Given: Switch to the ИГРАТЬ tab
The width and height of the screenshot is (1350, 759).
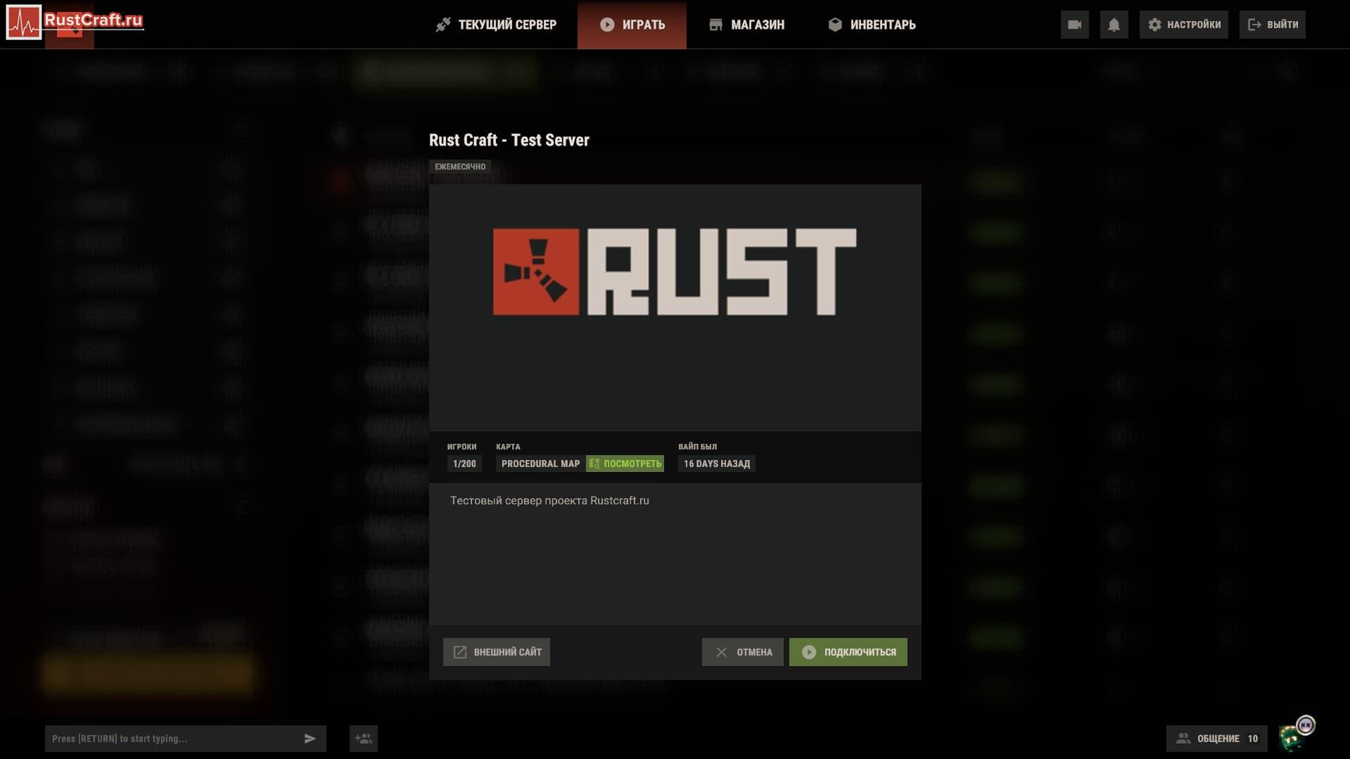Looking at the screenshot, I should (632, 25).
